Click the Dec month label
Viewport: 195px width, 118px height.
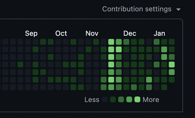click(130, 33)
